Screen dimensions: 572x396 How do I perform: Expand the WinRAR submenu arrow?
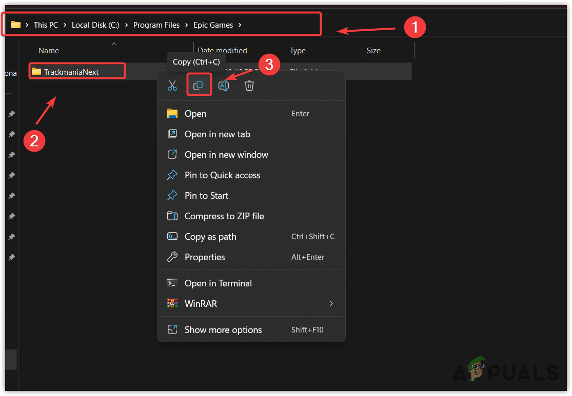331,303
